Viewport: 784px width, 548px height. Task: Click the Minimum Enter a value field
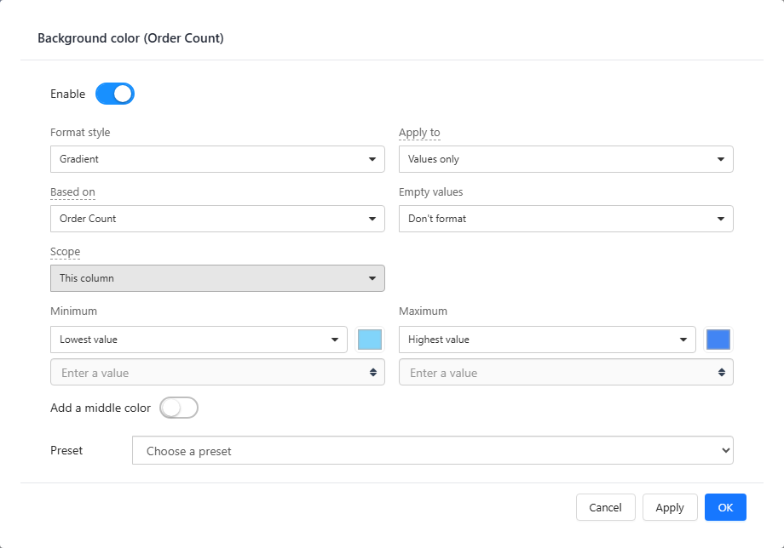coord(217,373)
